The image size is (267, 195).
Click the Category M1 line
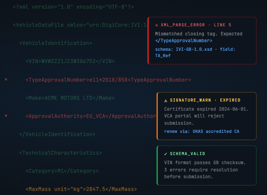(x=62, y=171)
